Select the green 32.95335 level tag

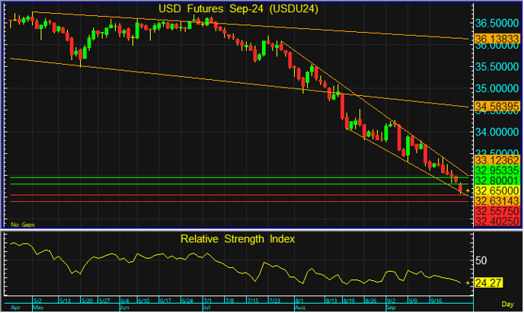pos(497,171)
